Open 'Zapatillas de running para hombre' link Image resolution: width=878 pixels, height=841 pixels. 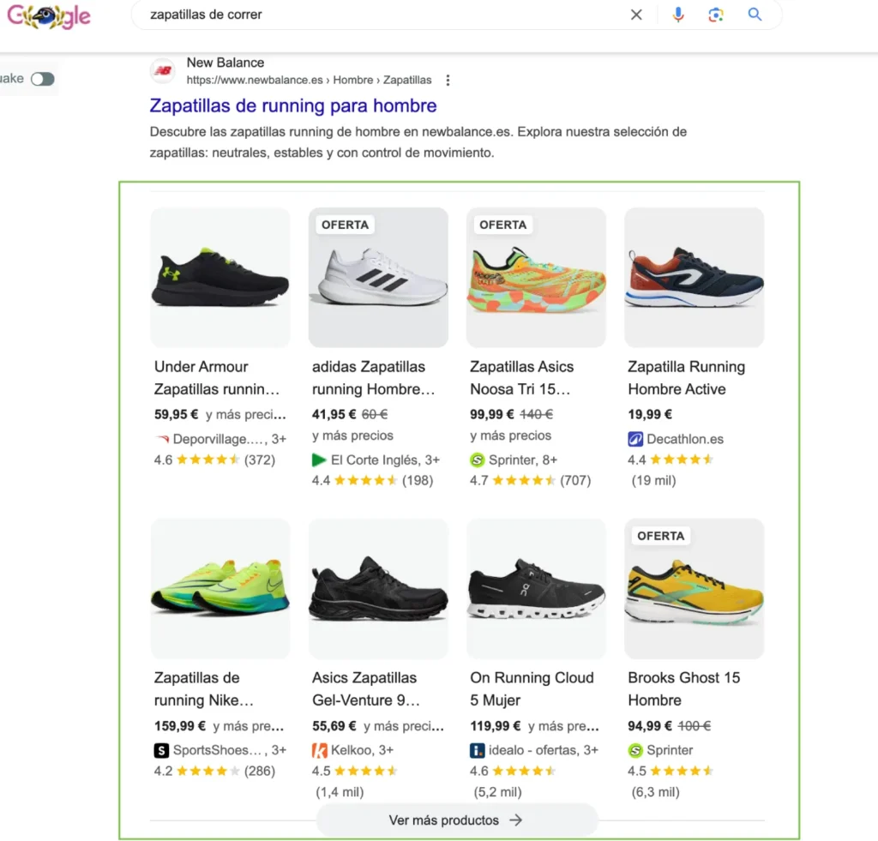(293, 105)
